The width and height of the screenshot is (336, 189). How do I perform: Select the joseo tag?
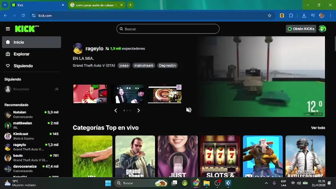(124, 66)
